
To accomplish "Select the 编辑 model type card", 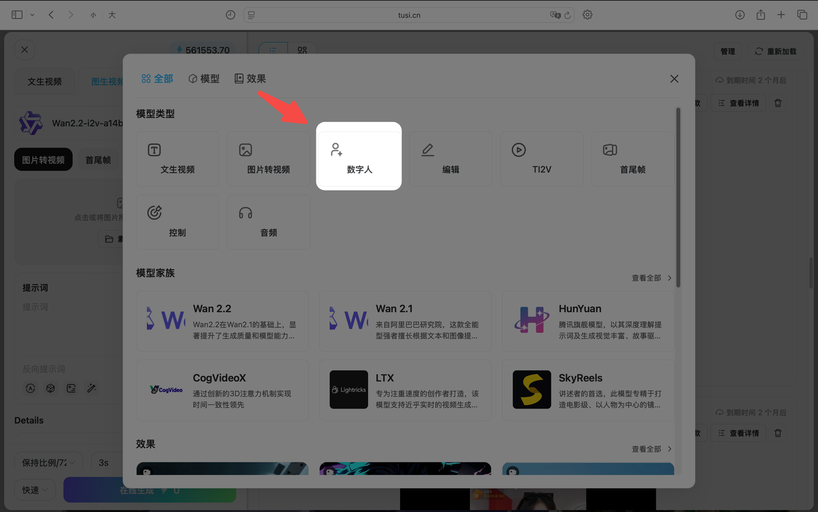I will (x=451, y=159).
